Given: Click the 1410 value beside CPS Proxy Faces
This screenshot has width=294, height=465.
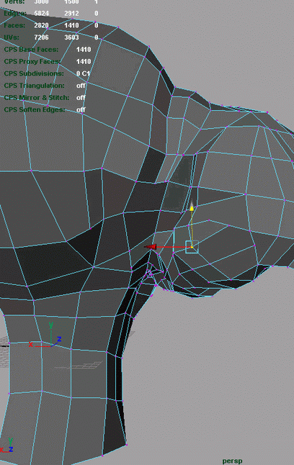Looking at the screenshot, I should (84, 62).
